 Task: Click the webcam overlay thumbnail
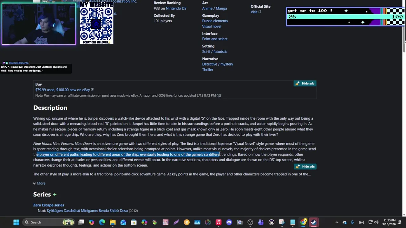[x=39, y=24]
